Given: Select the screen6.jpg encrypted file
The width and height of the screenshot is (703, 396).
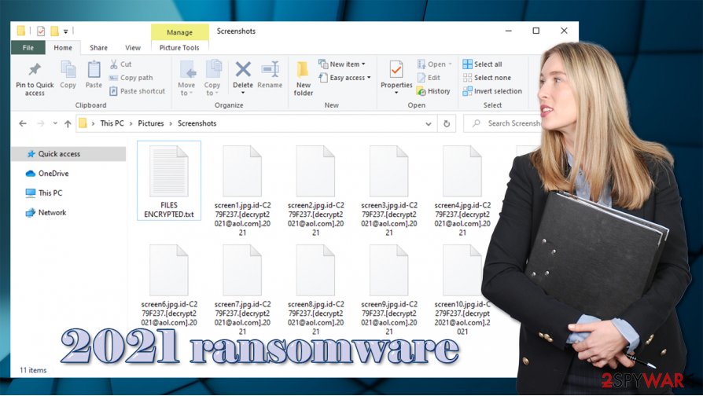Looking at the screenshot, I should [169, 286].
